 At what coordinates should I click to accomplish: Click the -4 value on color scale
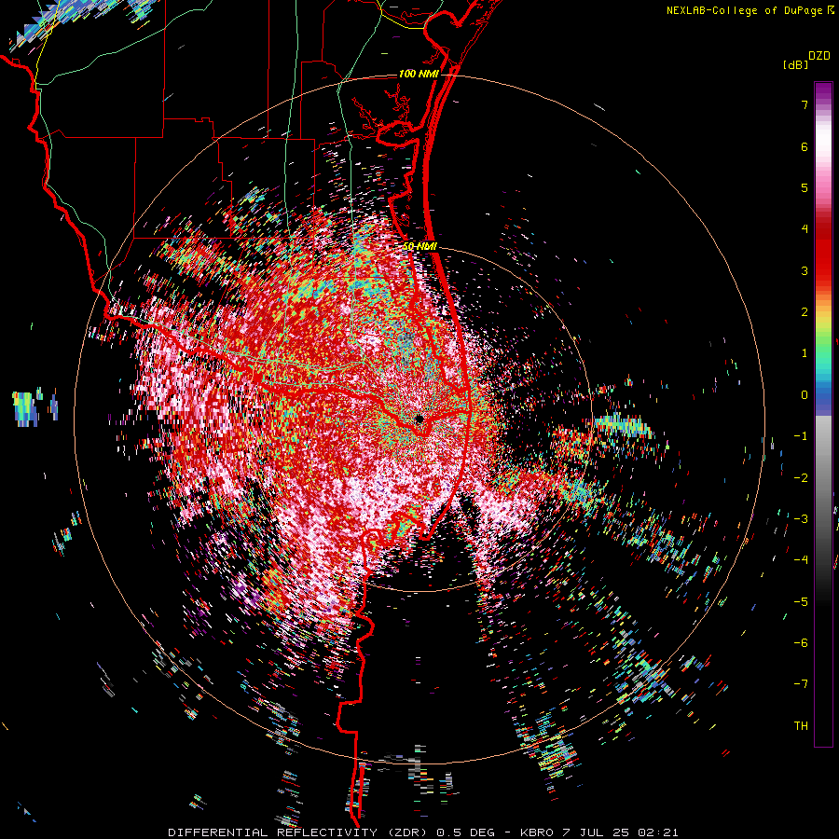pyautogui.click(x=801, y=560)
